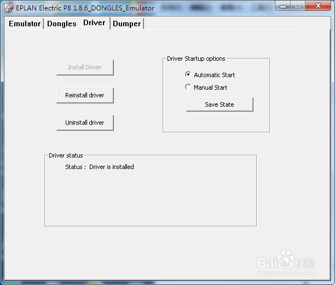Viewport: 335px width, 285px height.
Task: Click the Reinstall driver button
Action: [x=85, y=95]
